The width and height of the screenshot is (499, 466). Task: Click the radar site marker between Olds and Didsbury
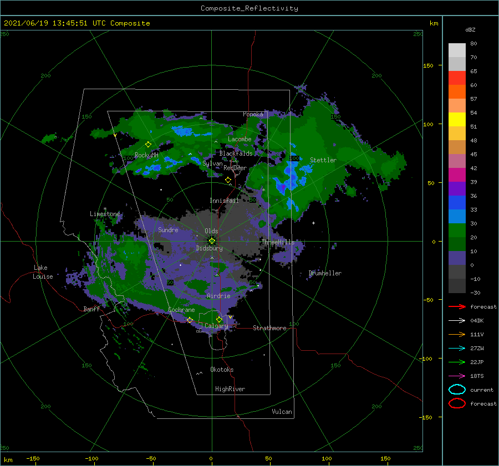(x=212, y=241)
